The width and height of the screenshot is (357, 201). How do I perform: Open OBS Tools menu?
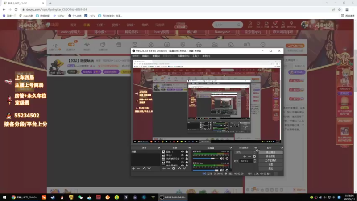[195, 56]
